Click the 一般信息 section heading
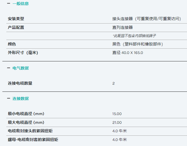 tap(21, 4)
